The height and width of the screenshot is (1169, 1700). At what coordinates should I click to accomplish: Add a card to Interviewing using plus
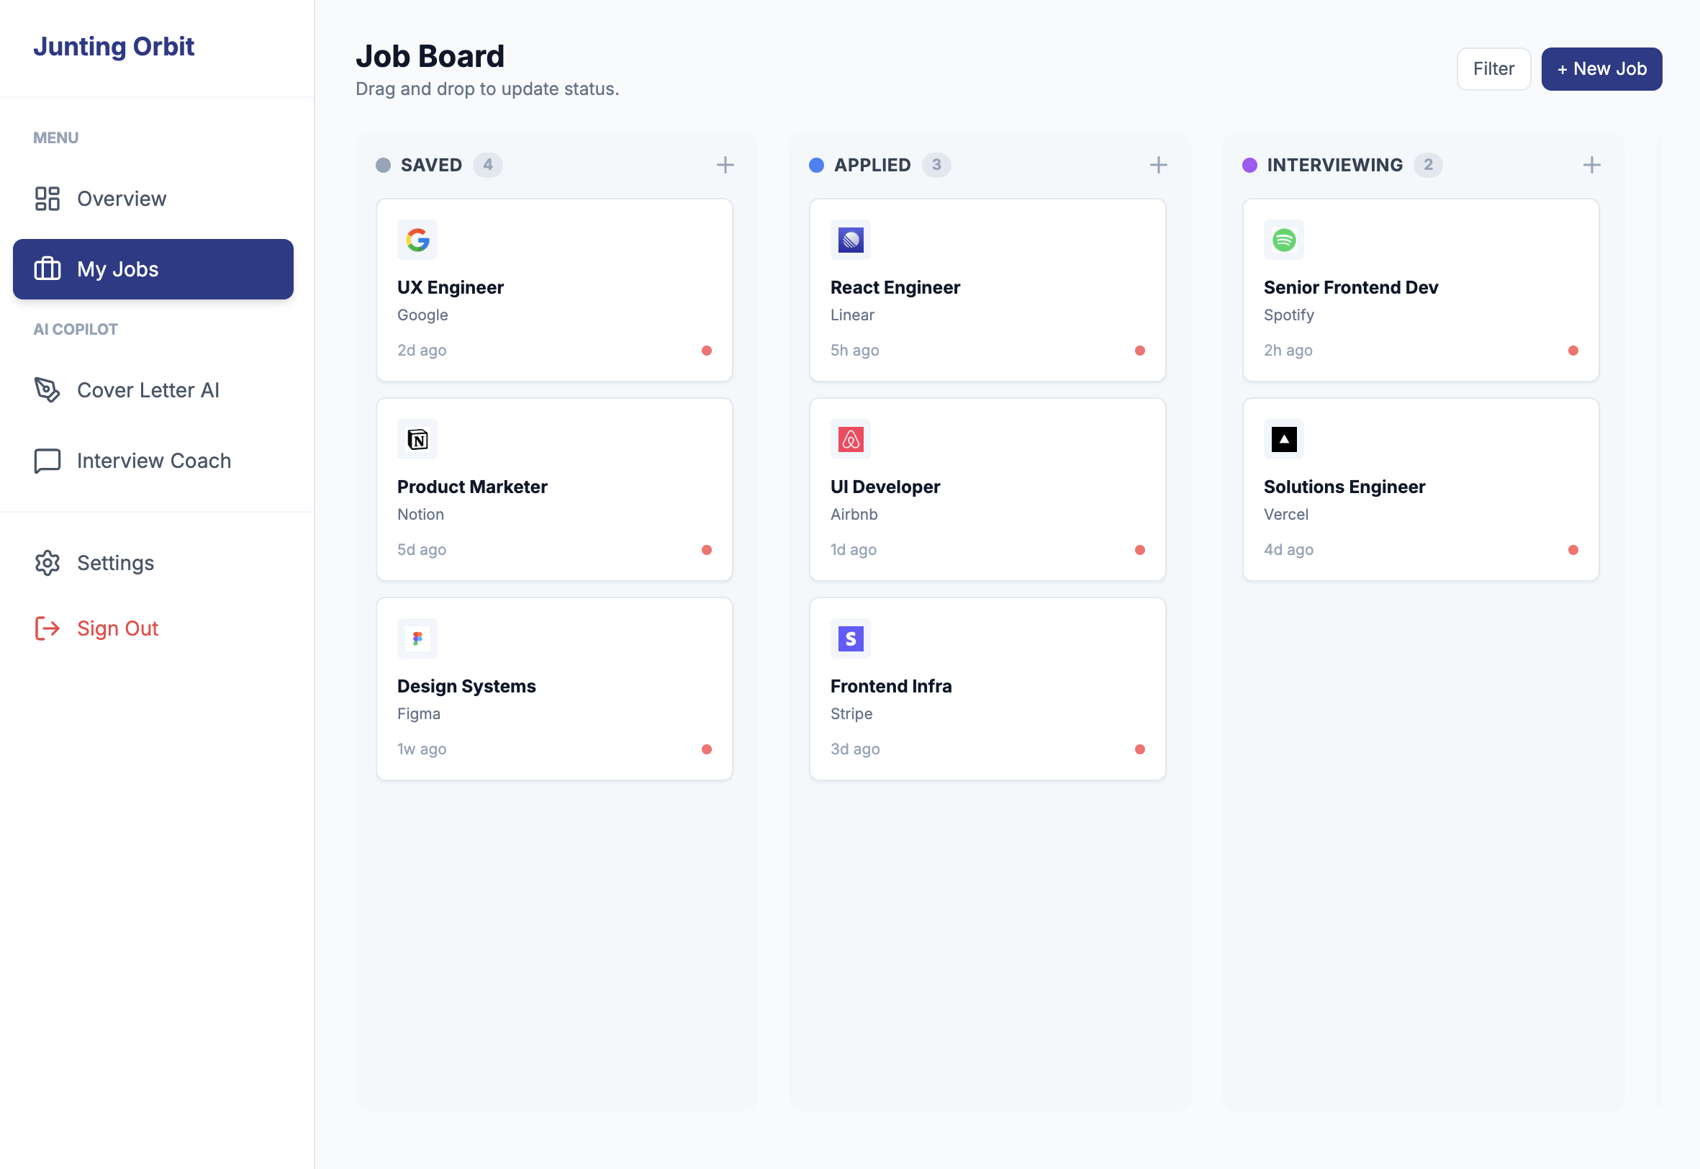[1591, 165]
